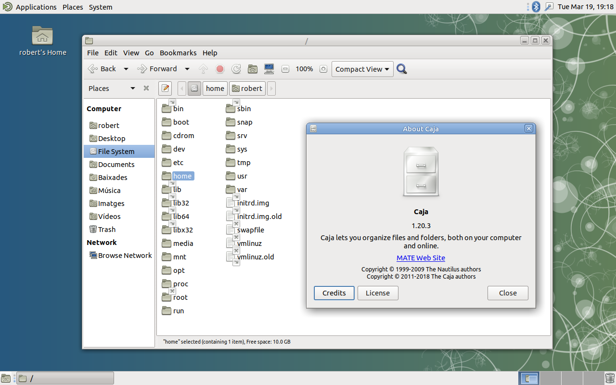Screen dimensions: 616x385
Task: Select robert in the Places sidebar
Action: (119, 126)
